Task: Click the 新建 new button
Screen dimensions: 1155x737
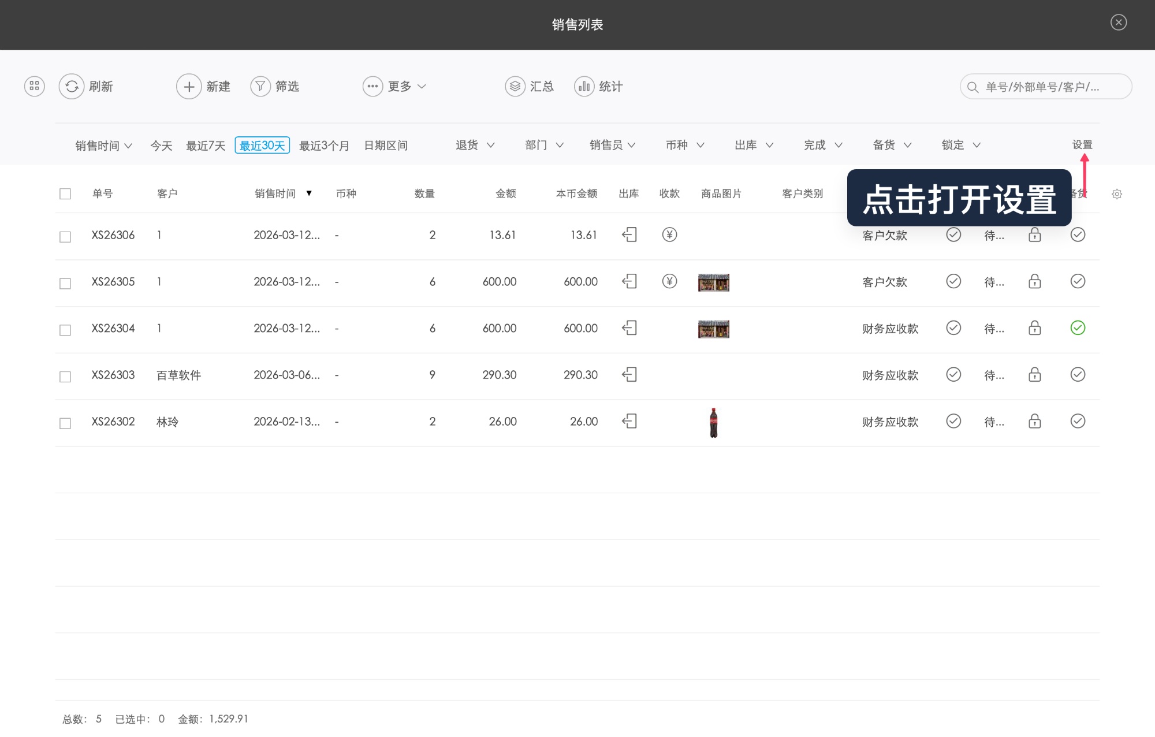Action: 203,86
